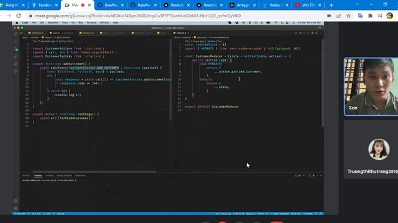Click the meet.google.com address bar
This screenshot has width=398, height=223.
click(x=178, y=15)
